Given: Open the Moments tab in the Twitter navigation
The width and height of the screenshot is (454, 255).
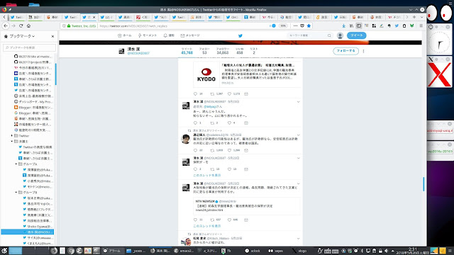Looking at the screenshot, I should pos(148,35).
